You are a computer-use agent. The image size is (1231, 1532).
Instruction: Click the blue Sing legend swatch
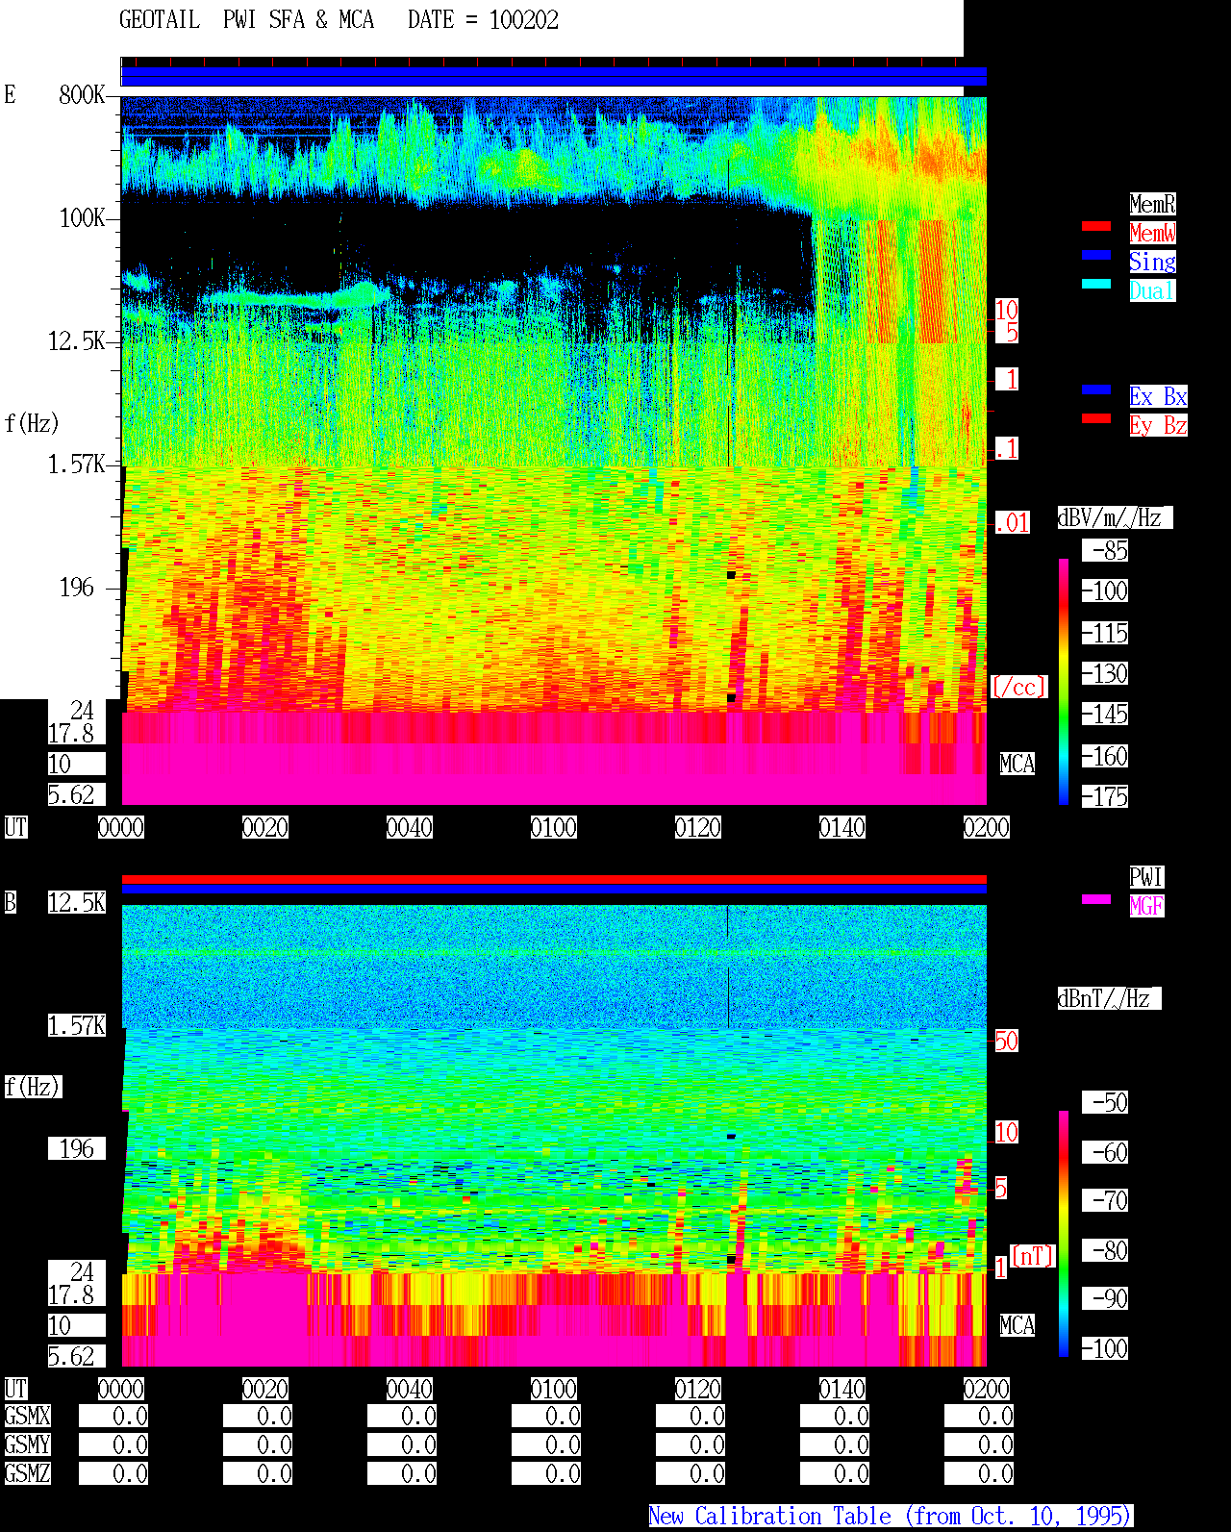pyautogui.click(x=1096, y=255)
